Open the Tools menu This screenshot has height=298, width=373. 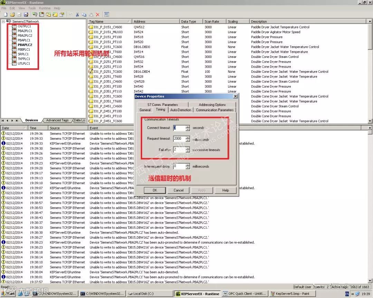coord(32,8)
